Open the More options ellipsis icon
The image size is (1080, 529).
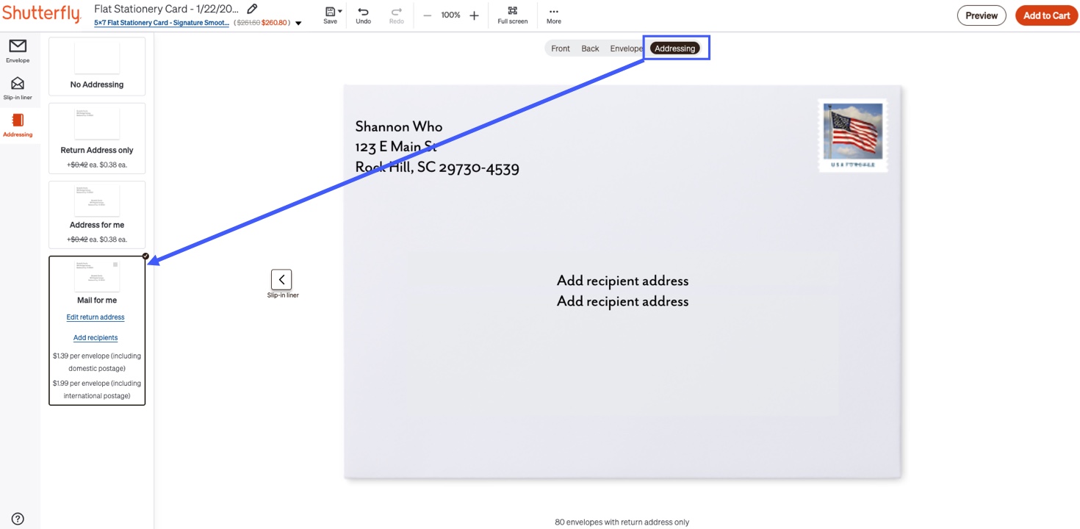[x=553, y=12]
